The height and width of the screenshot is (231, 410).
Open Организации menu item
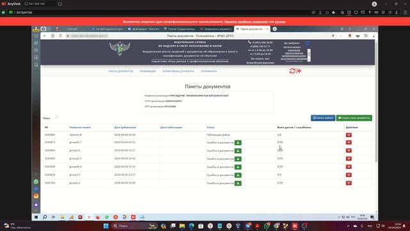tap(147, 71)
